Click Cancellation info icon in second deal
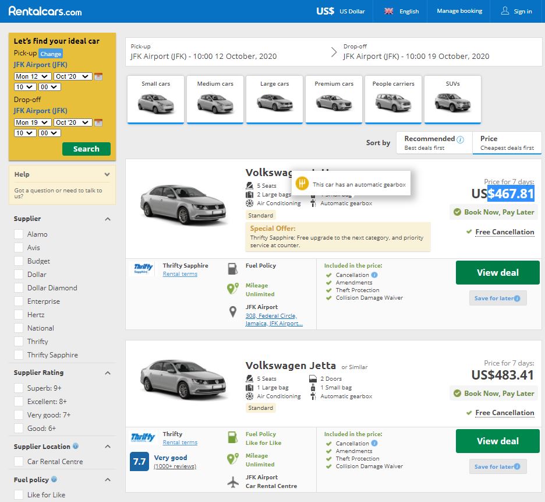 [x=374, y=443]
